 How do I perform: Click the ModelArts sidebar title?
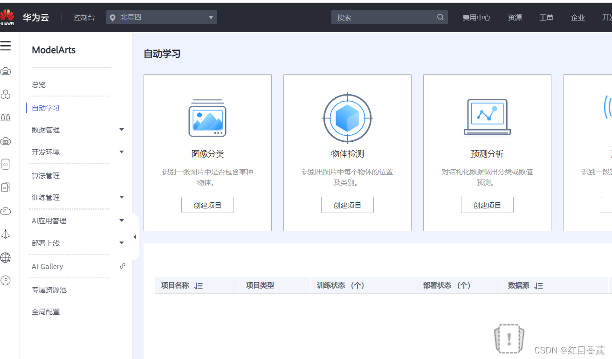(54, 50)
